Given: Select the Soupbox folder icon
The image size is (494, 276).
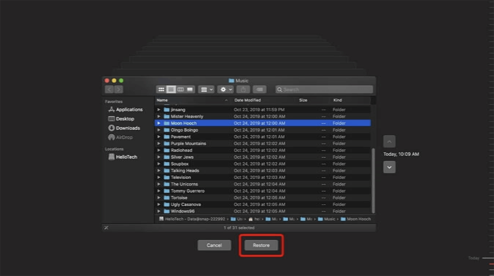Looking at the screenshot, I should click(166, 163).
